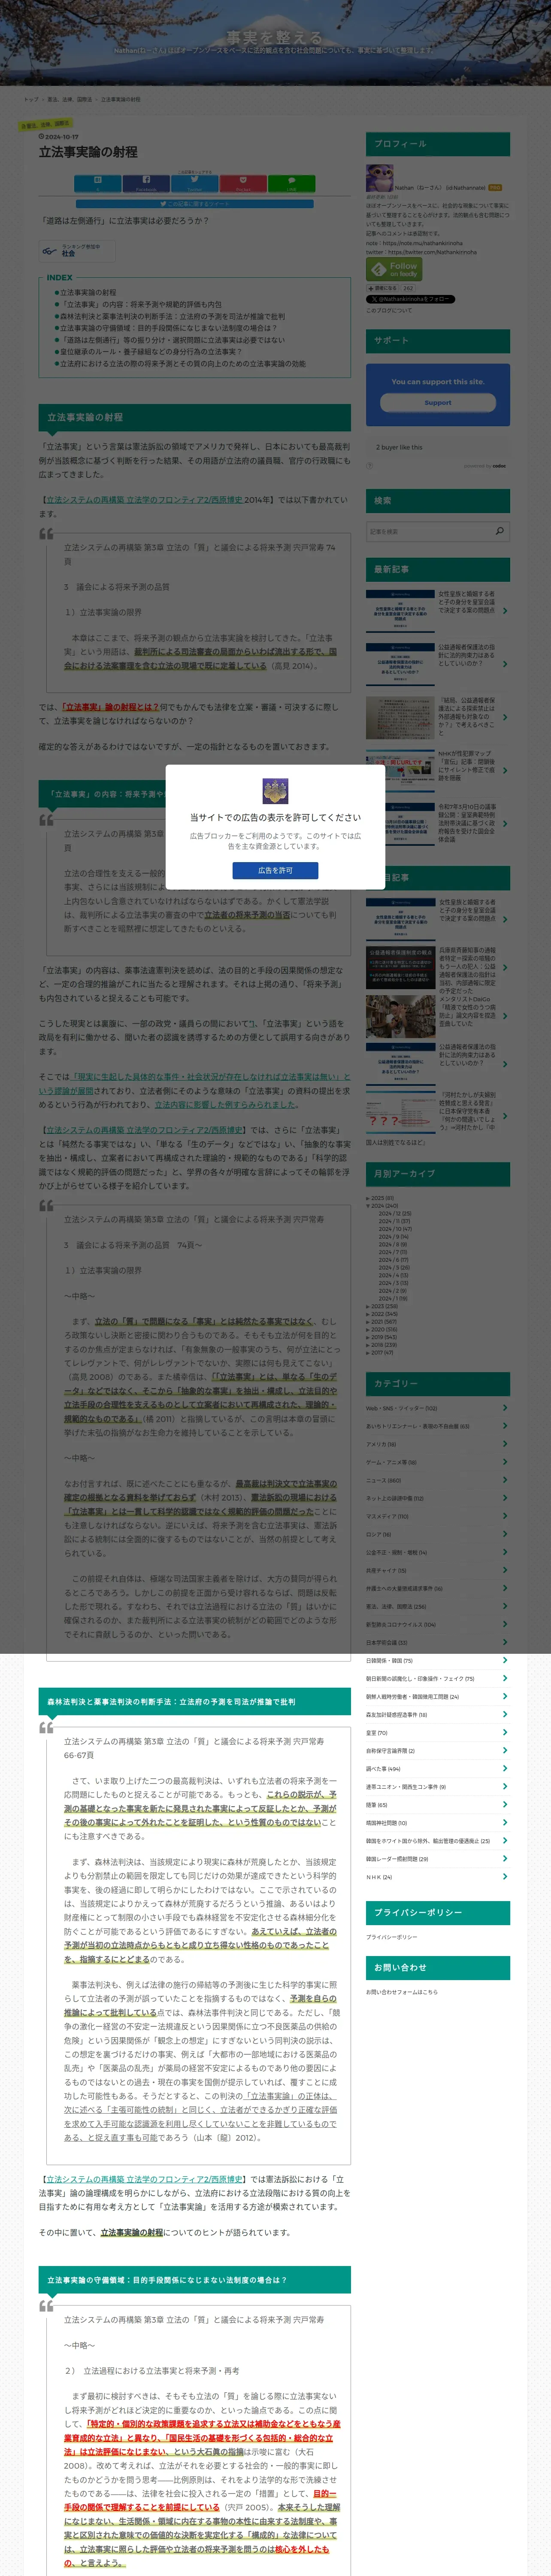Open the 公益通報者保護法 latest article thumbnail
The width and height of the screenshot is (551, 2576).
click(x=400, y=664)
